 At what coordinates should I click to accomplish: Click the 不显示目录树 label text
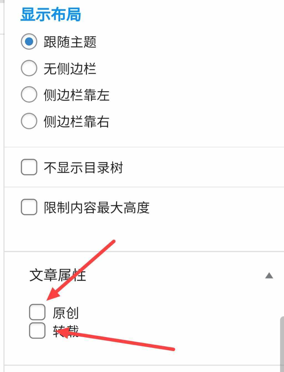83,168
